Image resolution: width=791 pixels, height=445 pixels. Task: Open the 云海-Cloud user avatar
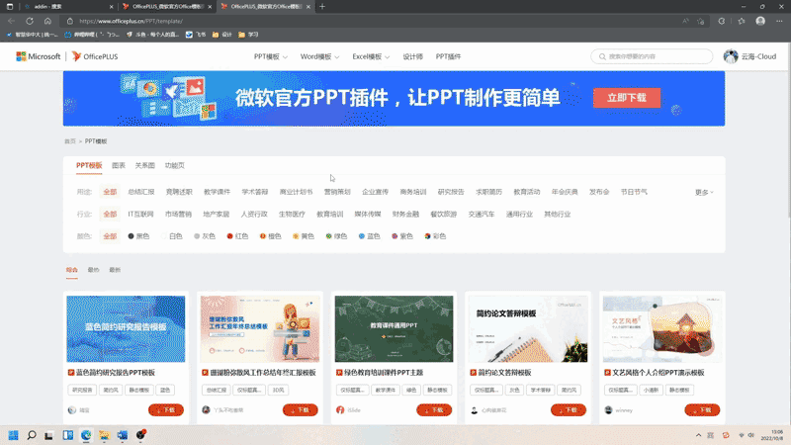(731, 56)
